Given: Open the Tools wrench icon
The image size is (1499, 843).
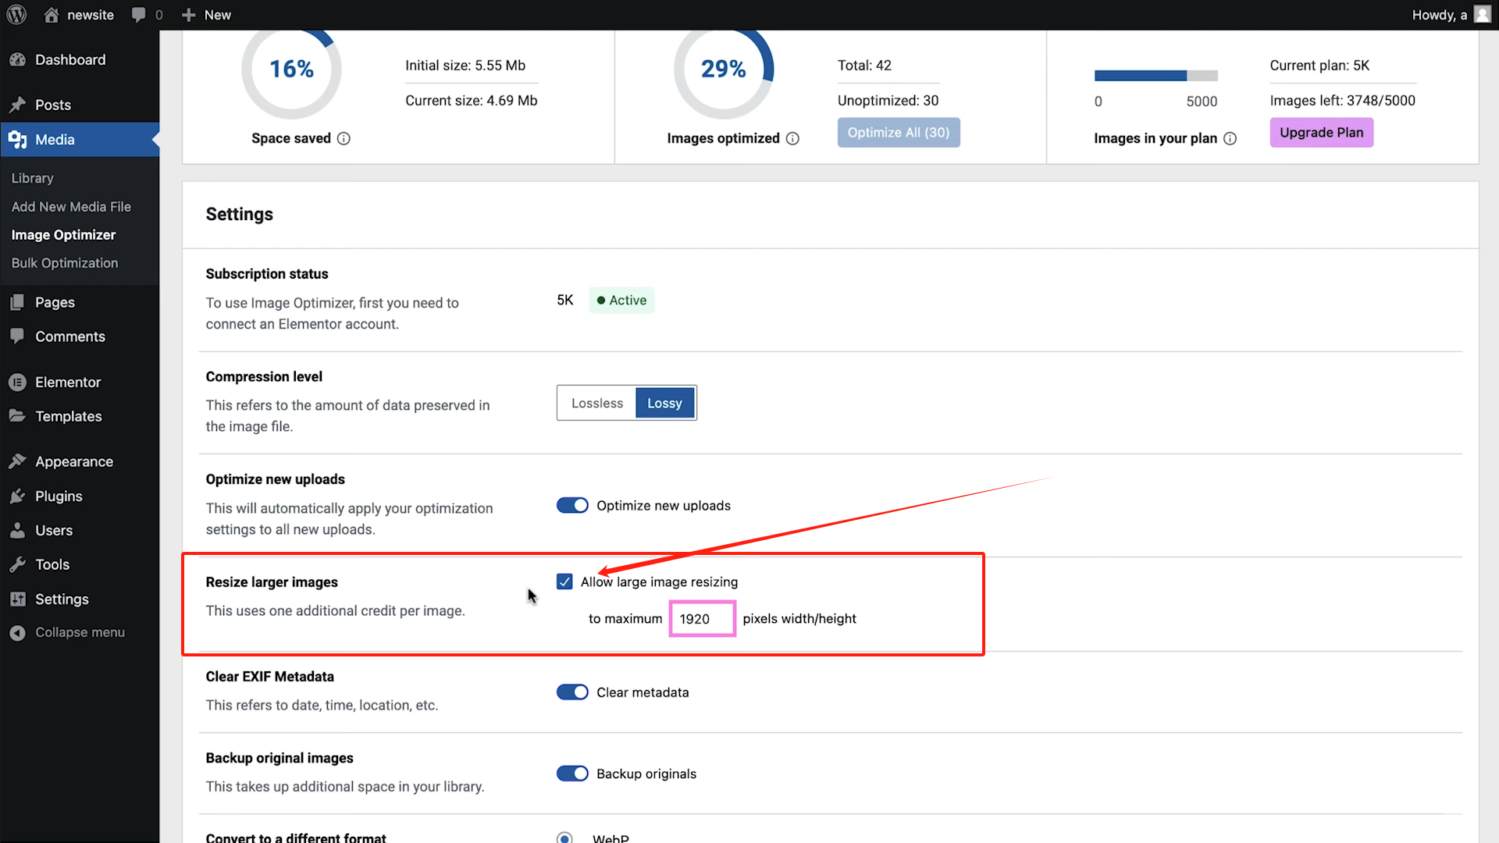Looking at the screenshot, I should click(18, 564).
